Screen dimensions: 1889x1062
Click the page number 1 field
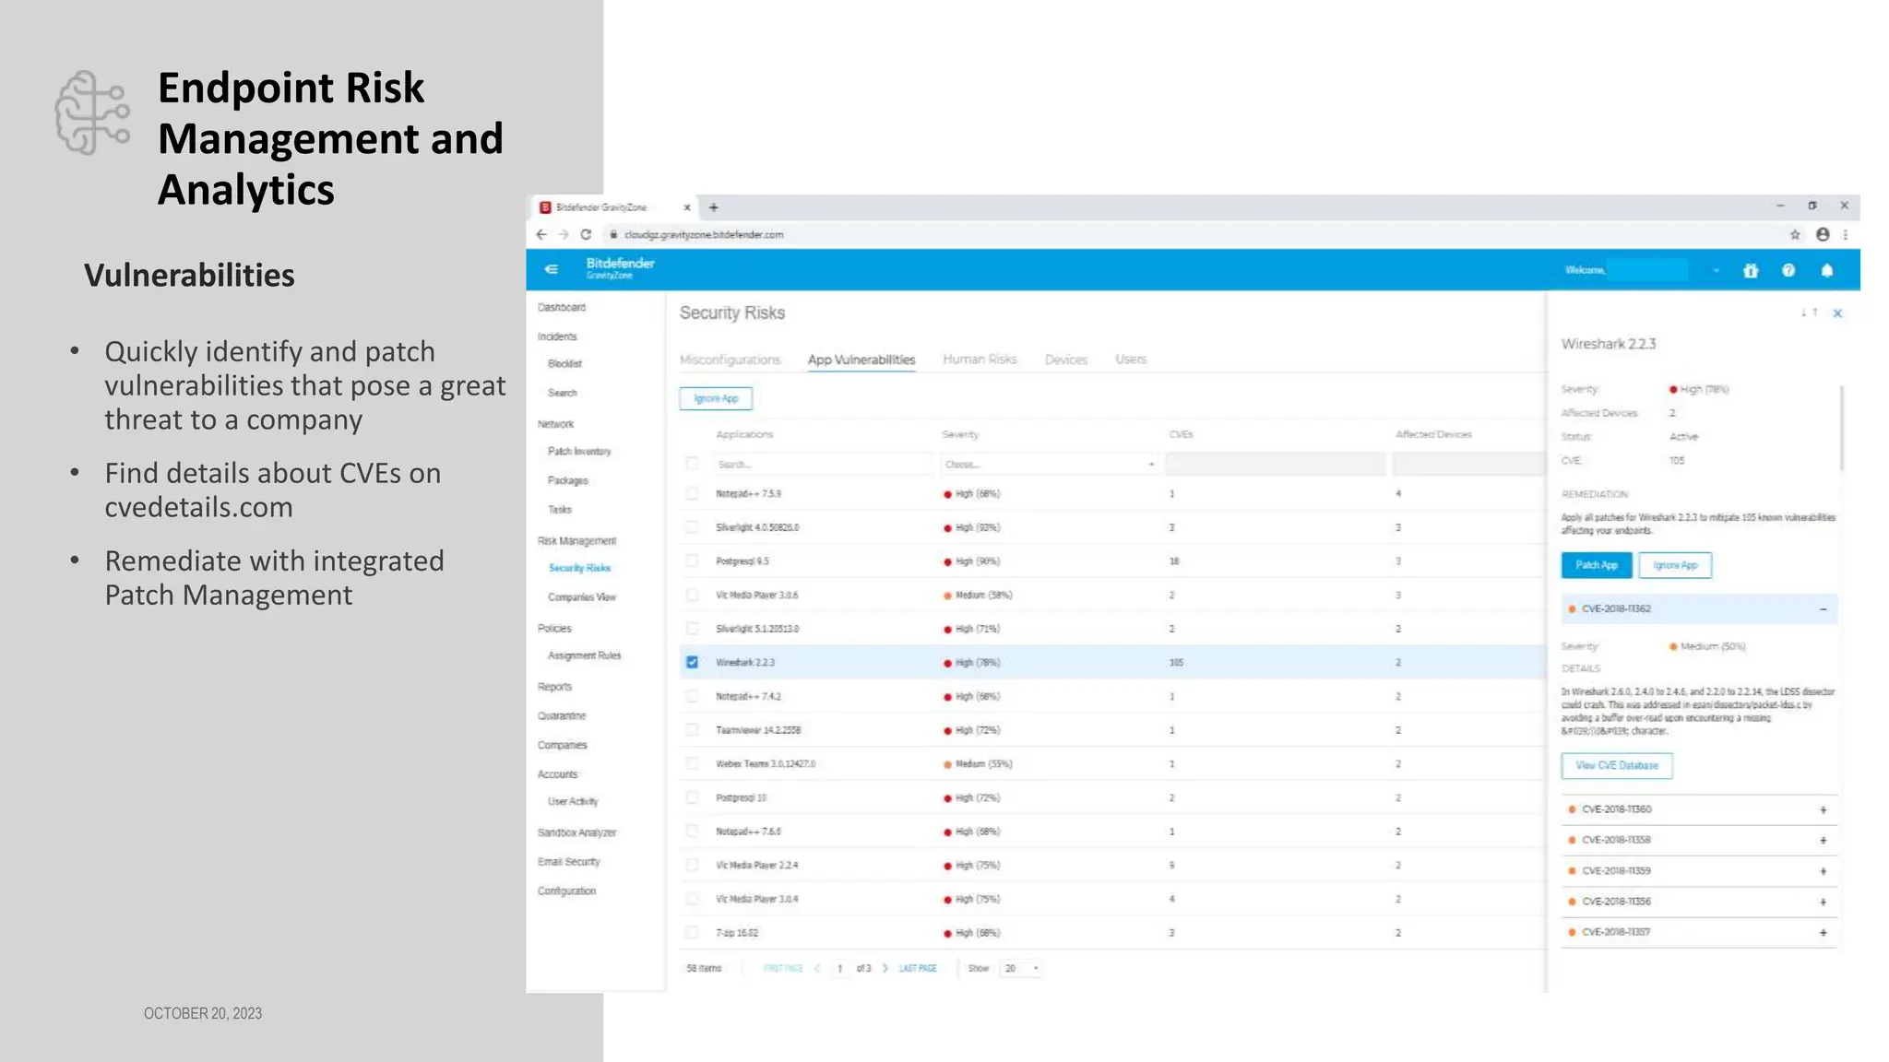tap(840, 968)
